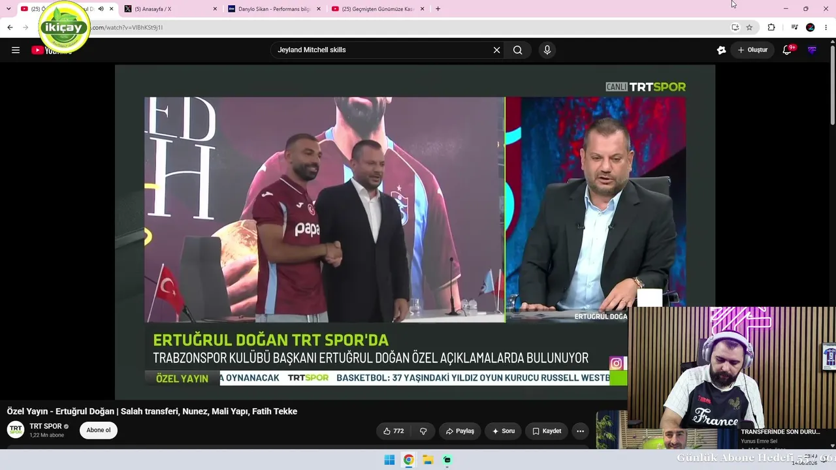Click the Soru ask button
Screen dimensions: 836x470
click(x=503, y=431)
